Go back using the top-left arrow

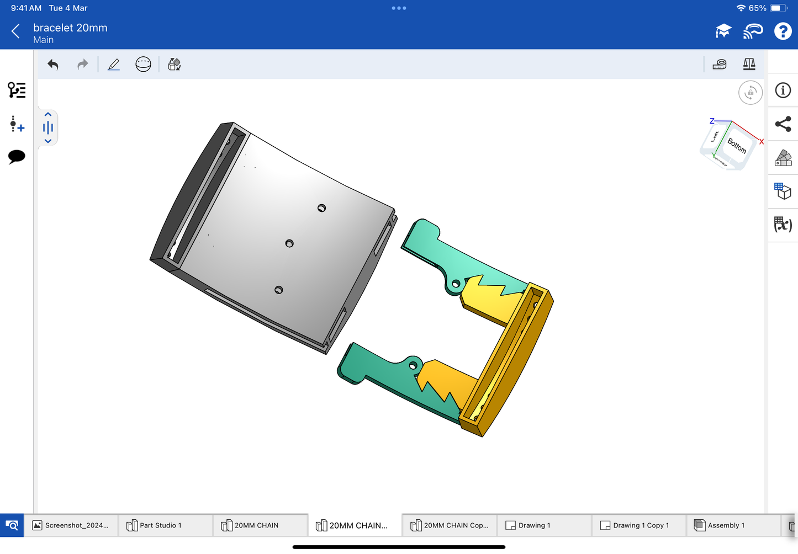point(15,31)
